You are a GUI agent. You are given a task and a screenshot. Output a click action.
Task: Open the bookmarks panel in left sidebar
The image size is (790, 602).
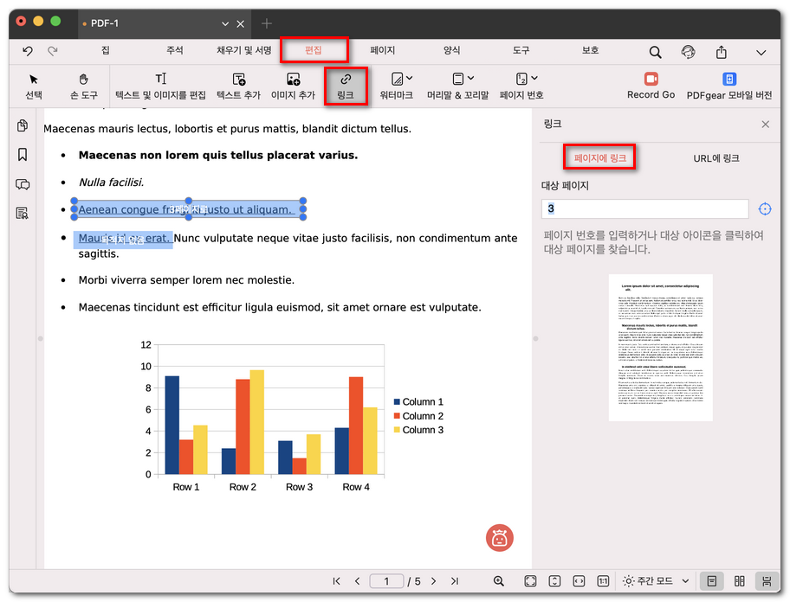point(23,155)
